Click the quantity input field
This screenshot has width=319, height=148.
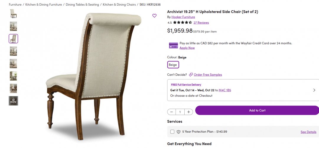click(x=180, y=112)
